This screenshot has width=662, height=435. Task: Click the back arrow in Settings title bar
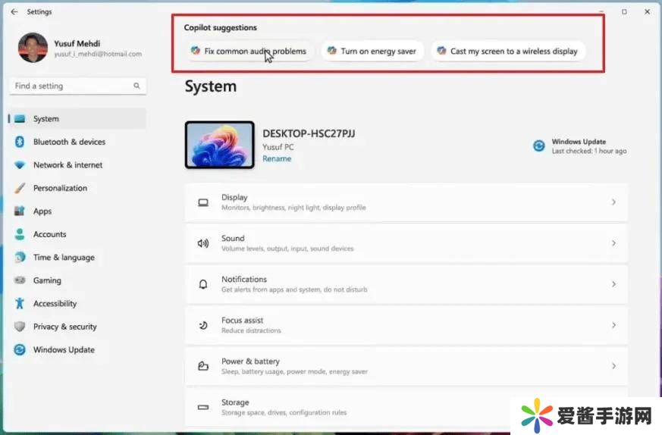(x=14, y=12)
